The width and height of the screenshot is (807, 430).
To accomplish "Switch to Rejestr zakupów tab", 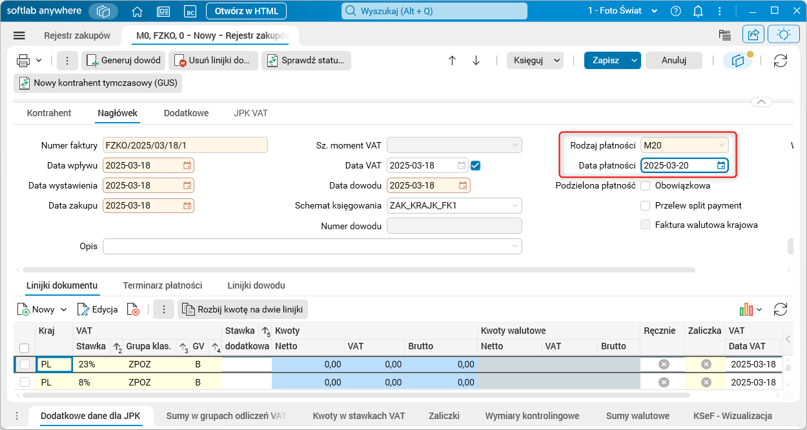I will [77, 36].
